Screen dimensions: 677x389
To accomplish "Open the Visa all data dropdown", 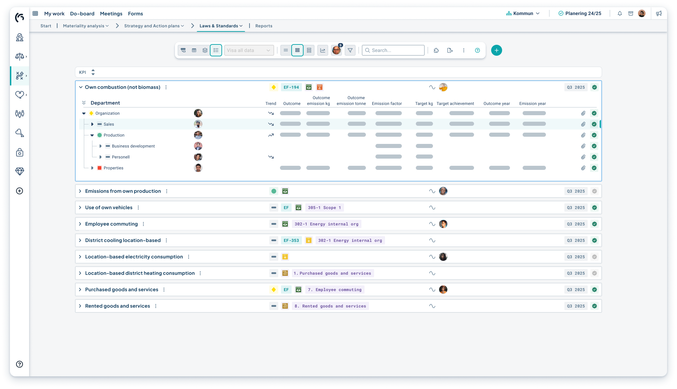I will 249,50.
